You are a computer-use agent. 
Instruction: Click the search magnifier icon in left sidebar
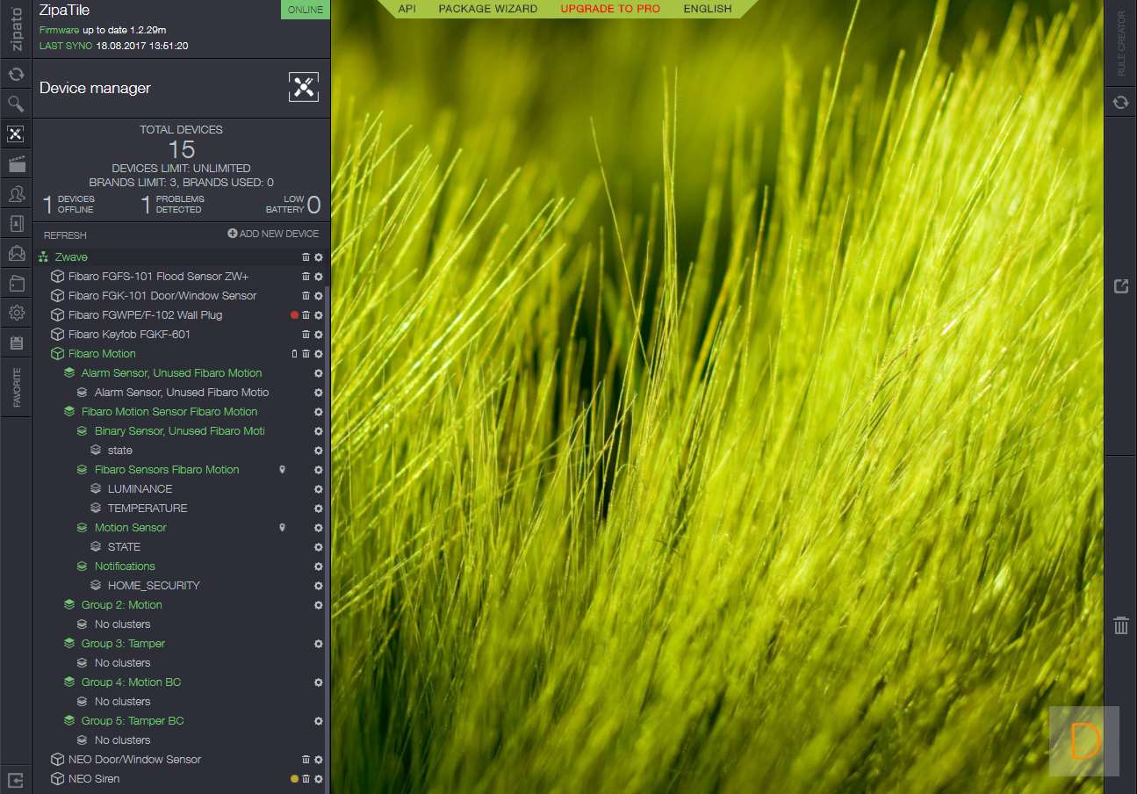point(16,105)
